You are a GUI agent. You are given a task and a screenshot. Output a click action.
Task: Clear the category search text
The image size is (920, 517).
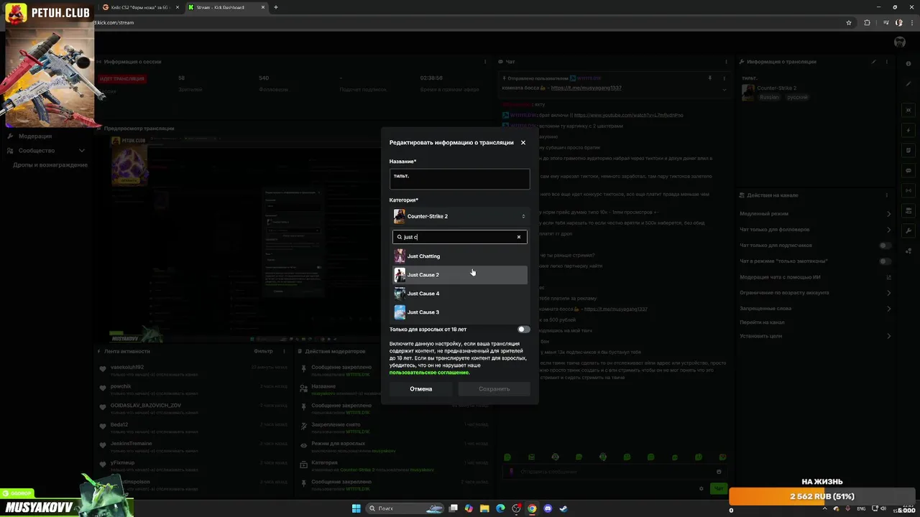click(519, 237)
